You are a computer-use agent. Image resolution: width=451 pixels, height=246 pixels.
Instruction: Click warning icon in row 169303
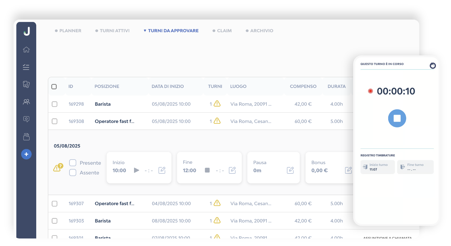(x=217, y=220)
